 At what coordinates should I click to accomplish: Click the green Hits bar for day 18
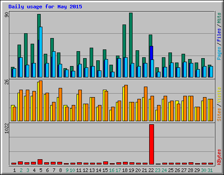[124, 41]
